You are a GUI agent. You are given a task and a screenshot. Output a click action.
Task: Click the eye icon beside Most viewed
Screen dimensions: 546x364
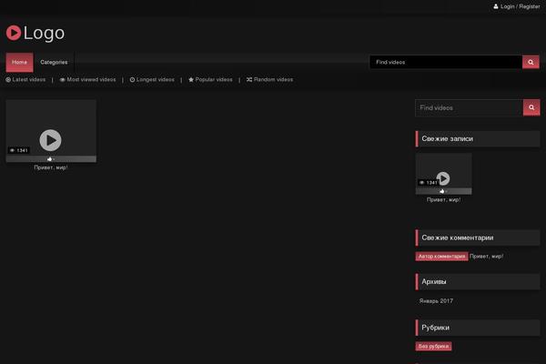pyautogui.click(x=62, y=80)
